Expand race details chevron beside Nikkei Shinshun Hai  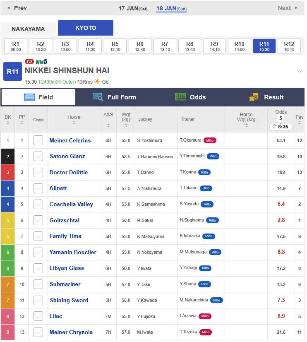pyautogui.click(x=300, y=71)
